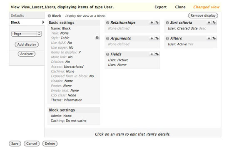Rearrange Filters with the sort arrows icon
The height and width of the screenshot is (151, 229).
[x=214, y=38]
